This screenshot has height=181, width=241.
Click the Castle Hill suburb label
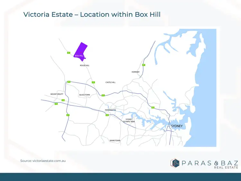point(110,82)
